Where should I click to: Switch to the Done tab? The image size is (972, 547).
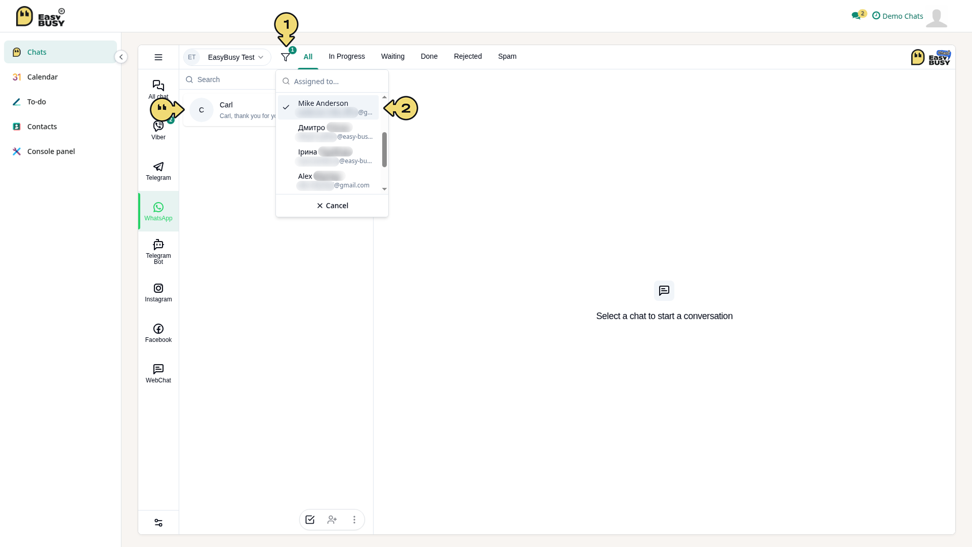[429, 56]
